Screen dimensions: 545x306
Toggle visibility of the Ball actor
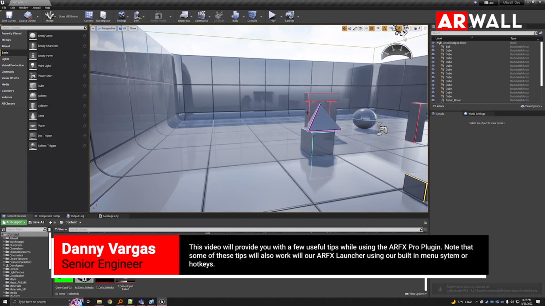(x=433, y=46)
